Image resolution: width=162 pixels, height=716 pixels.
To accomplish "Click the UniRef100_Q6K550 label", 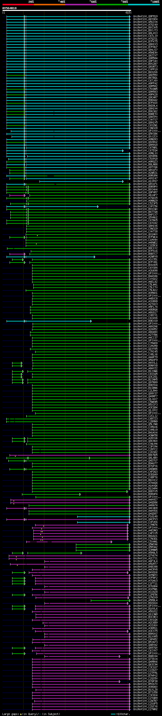I will pos(145,75).
